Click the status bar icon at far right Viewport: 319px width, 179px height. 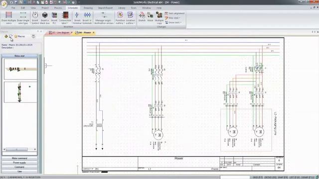point(317,178)
